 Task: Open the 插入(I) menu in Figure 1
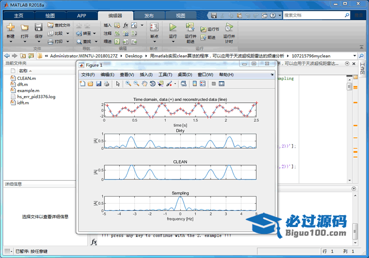point(146,75)
